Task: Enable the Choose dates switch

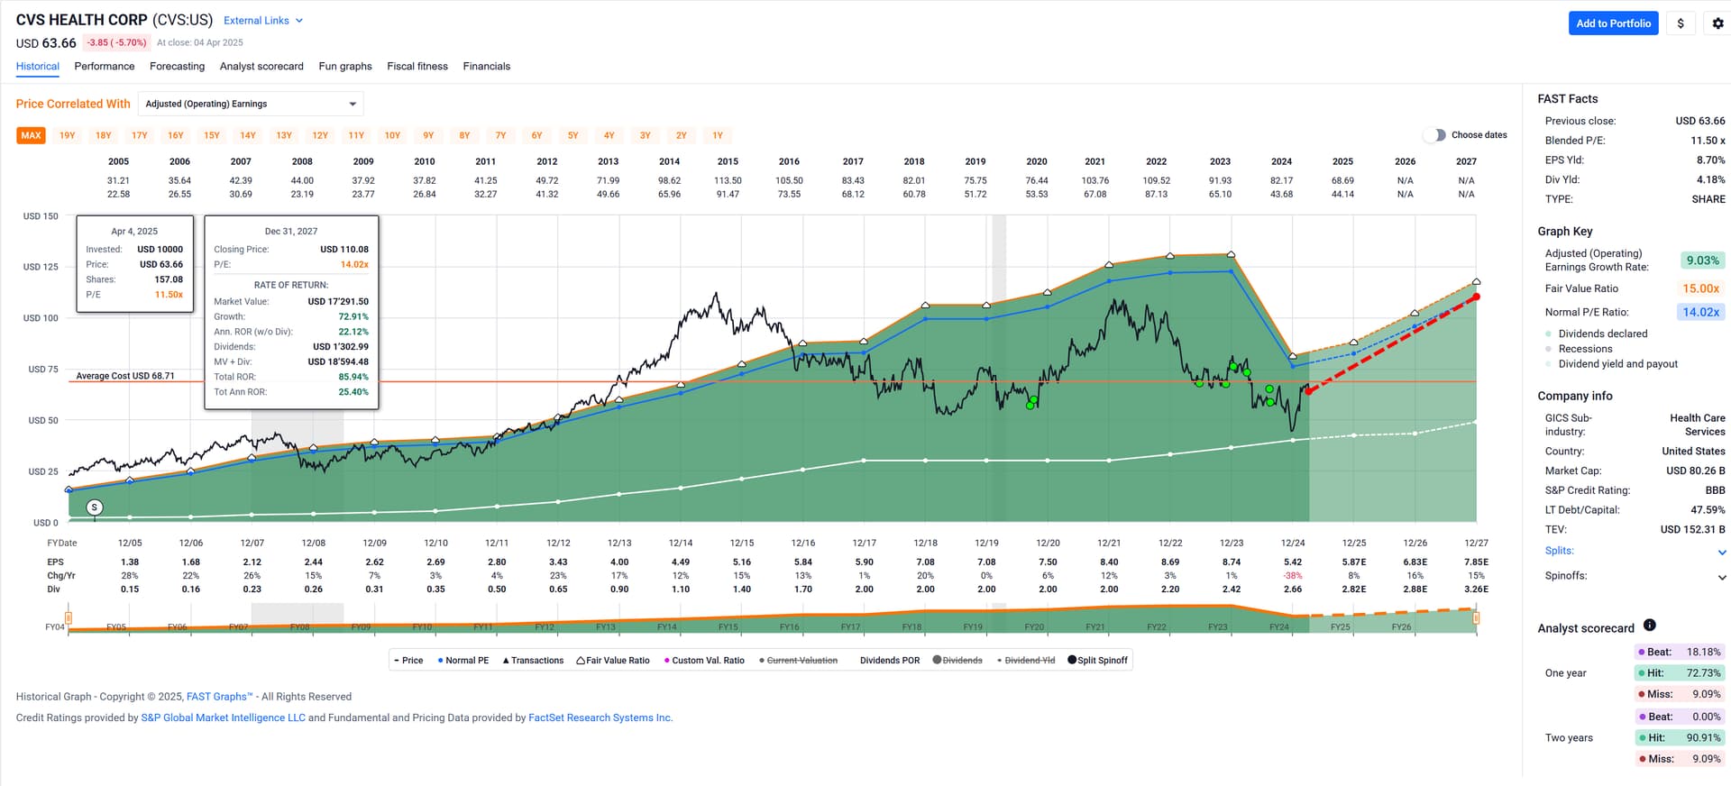Action: click(1433, 135)
